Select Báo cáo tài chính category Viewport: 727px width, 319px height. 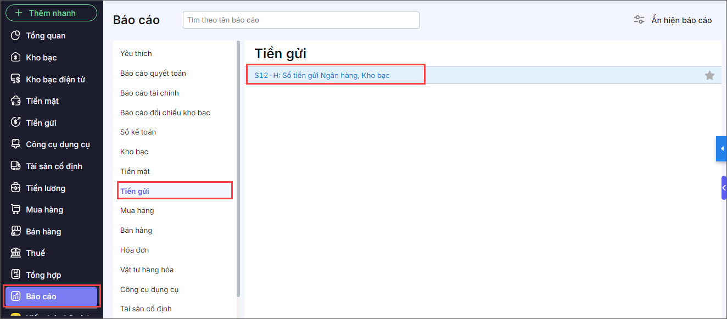149,93
